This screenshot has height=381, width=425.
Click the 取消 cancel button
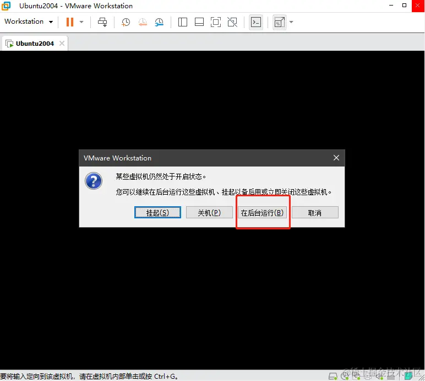pyautogui.click(x=315, y=212)
